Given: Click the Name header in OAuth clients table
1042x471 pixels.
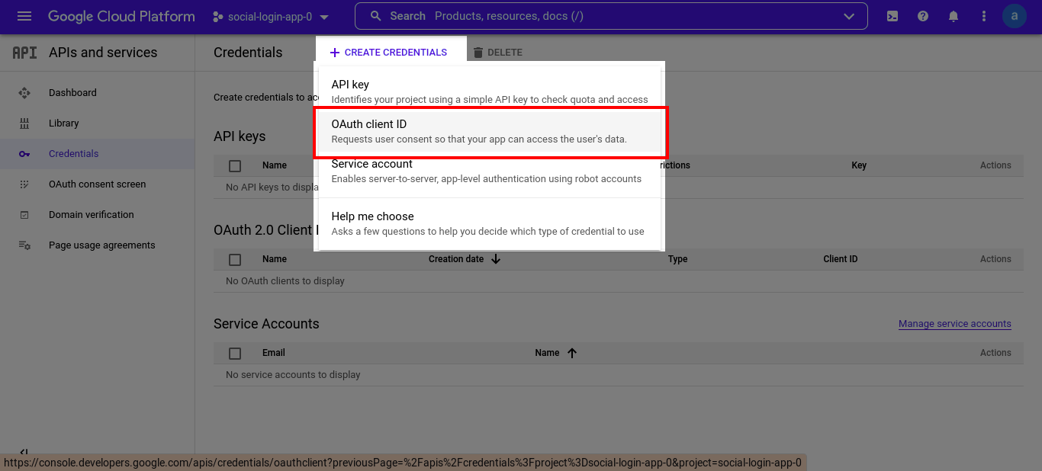Looking at the screenshot, I should (x=275, y=259).
